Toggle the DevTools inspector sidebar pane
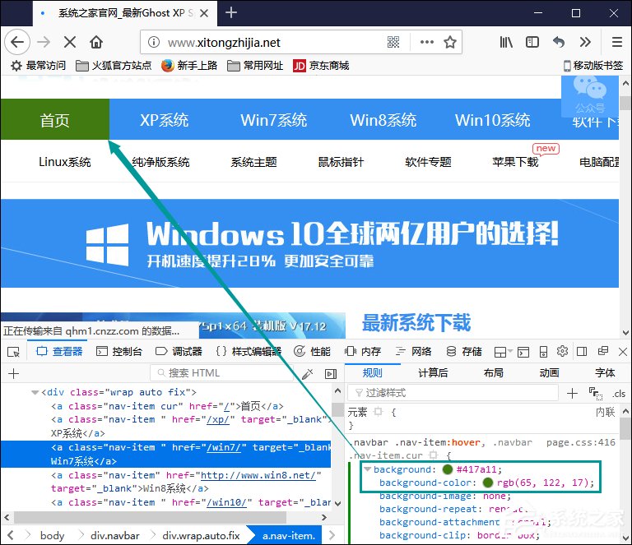The width and height of the screenshot is (632, 545). point(331,373)
